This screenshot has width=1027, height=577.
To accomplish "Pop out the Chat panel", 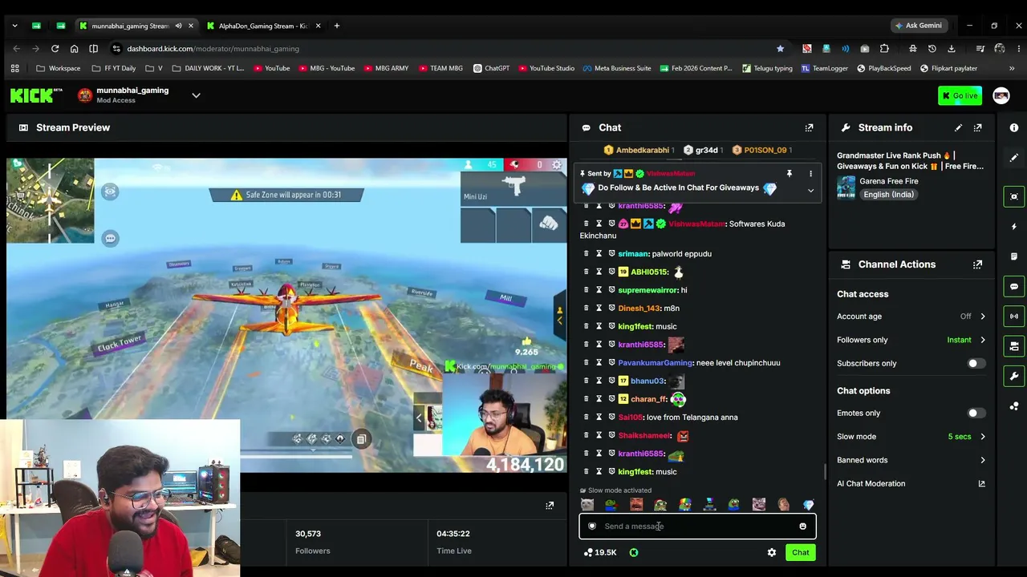I will pyautogui.click(x=809, y=127).
